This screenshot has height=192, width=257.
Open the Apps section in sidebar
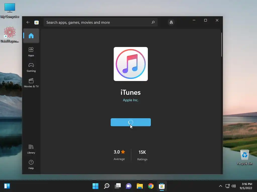(x=31, y=52)
